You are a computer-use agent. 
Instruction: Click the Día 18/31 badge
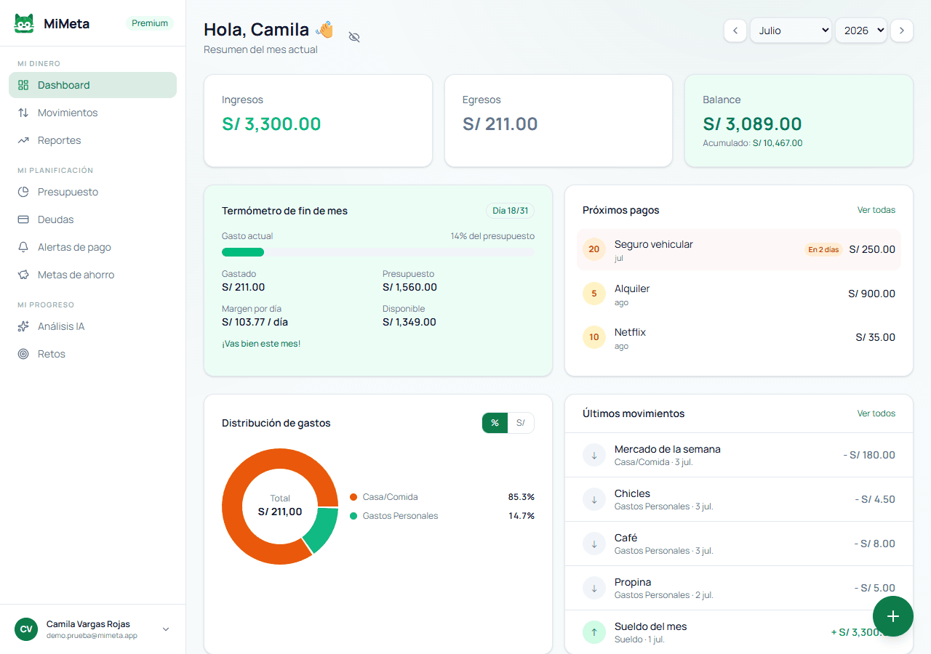click(510, 211)
